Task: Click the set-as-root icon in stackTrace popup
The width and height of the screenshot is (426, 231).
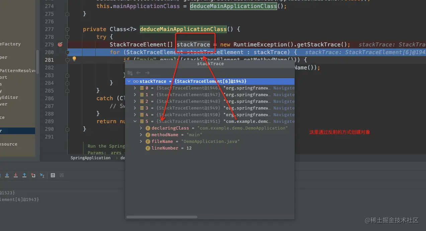Action: click(130, 73)
